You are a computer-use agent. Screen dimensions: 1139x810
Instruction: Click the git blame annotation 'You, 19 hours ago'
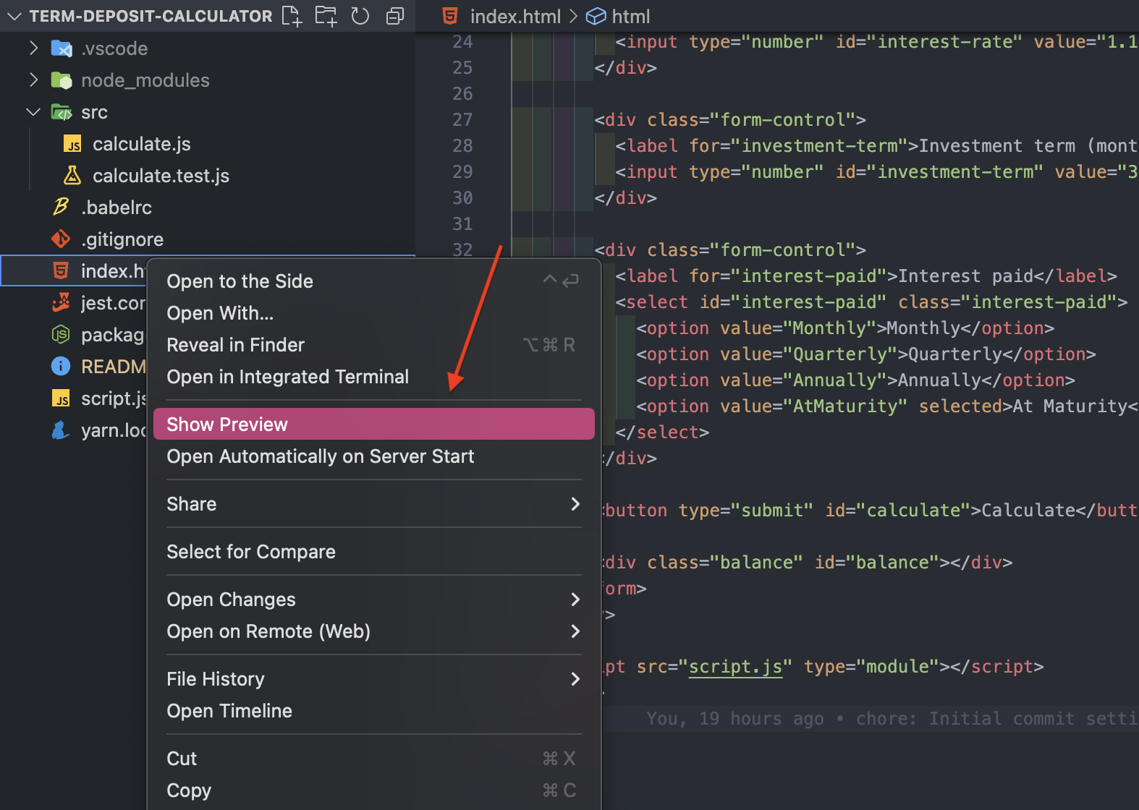735,718
